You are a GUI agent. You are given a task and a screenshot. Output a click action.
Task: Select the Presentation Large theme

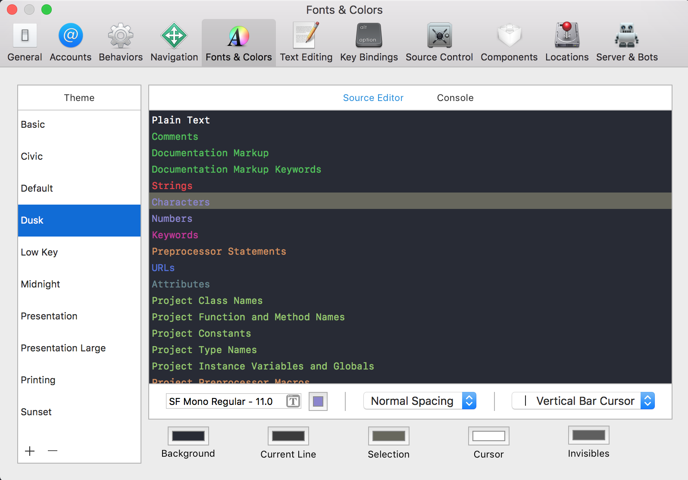pos(79,348)
